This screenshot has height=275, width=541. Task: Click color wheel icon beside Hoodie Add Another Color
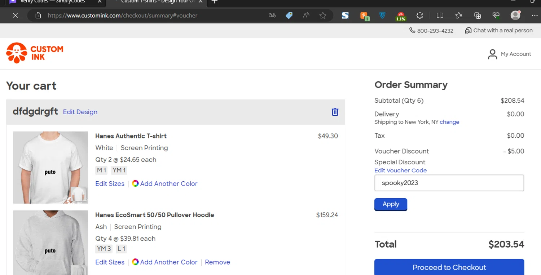135,262
